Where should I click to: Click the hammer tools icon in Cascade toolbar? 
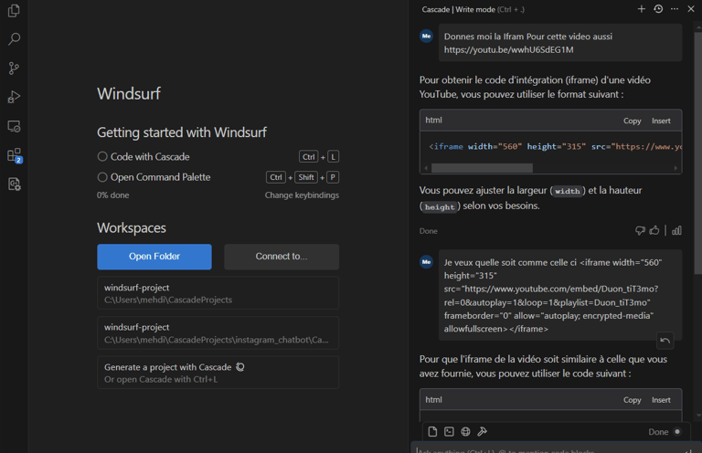[x=483, y=431]
